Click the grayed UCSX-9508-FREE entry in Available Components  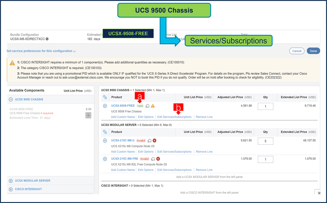click(x=21, y=109)
